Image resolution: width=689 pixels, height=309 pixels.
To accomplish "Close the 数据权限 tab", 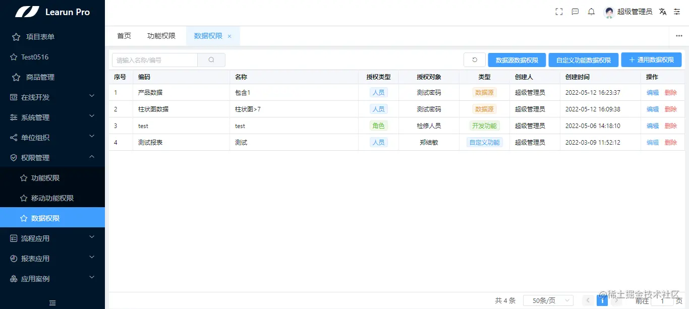I will [x=229, y=36].
